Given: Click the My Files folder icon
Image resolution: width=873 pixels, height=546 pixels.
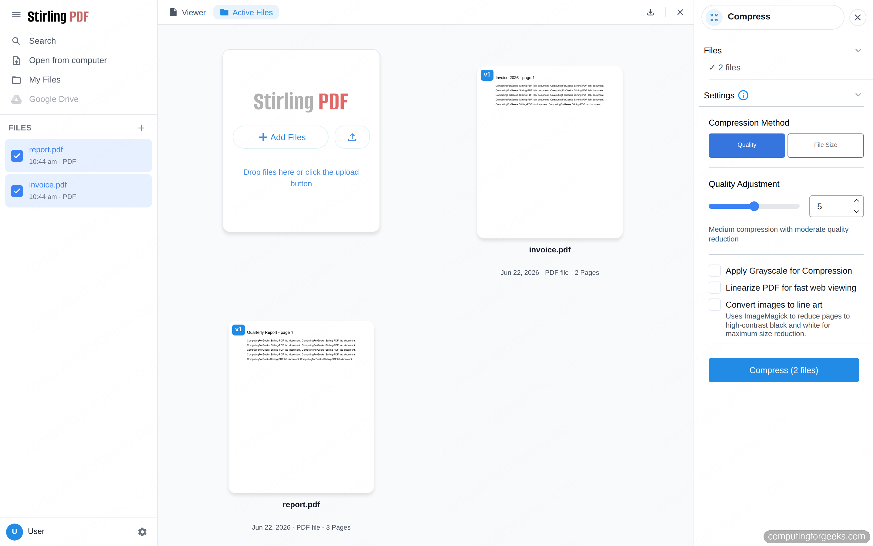Looking at the screenshot, I should tap(16, 80).
